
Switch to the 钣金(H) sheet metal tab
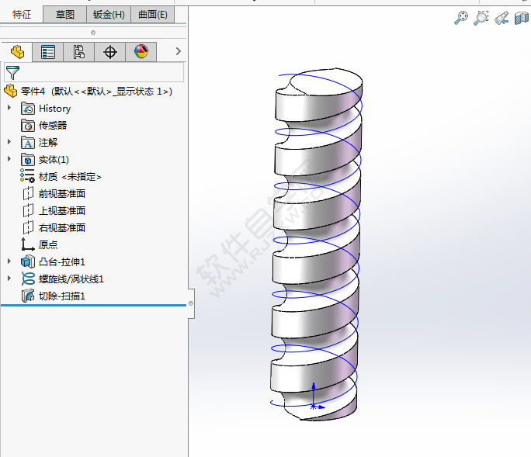tap(109, 15)
